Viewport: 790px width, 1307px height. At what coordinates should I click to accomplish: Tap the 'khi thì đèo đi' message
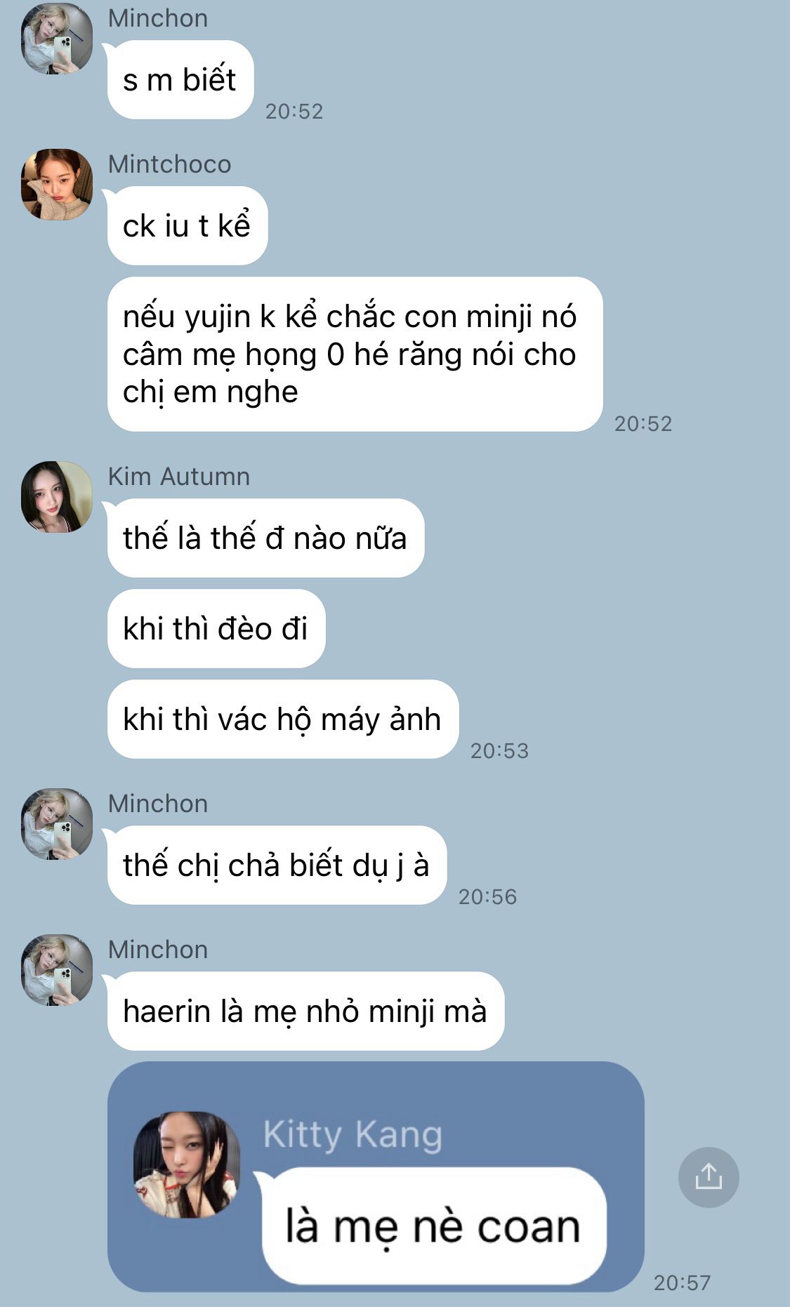[216, 628]
